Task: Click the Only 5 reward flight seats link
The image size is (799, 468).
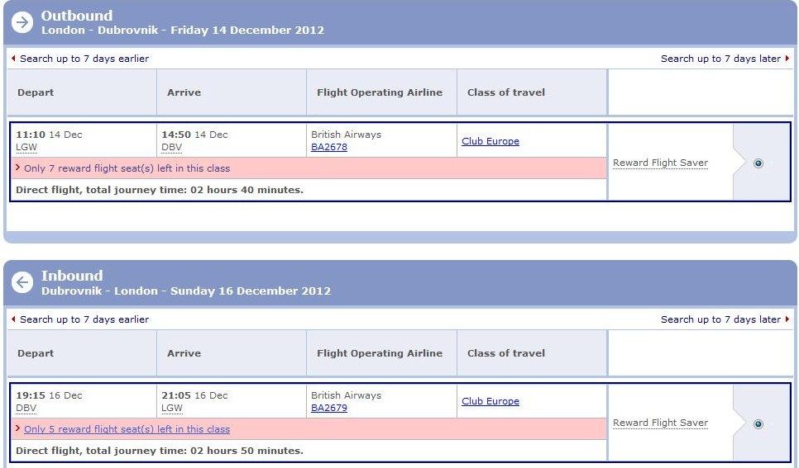Action: 127,429
